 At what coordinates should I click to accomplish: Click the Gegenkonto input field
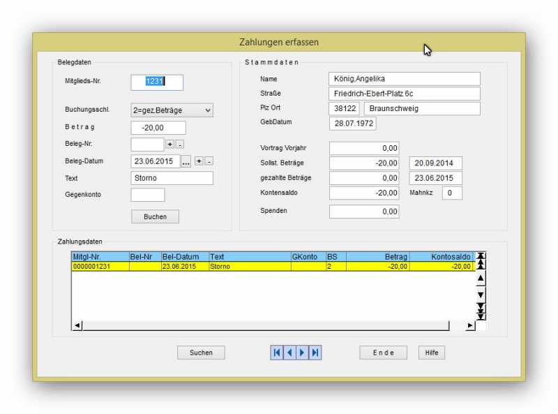(148, 195)
